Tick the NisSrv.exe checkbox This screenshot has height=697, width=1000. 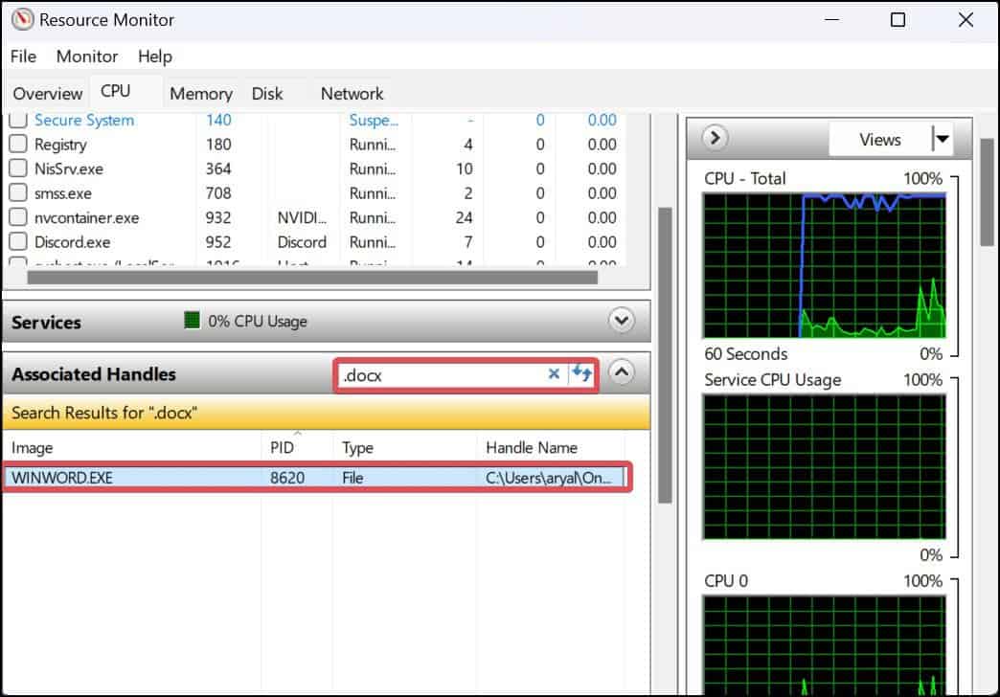tap(18, 168)
